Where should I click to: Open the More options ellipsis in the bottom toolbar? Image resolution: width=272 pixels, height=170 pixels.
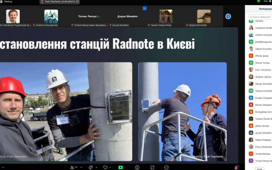click(166, 167)
